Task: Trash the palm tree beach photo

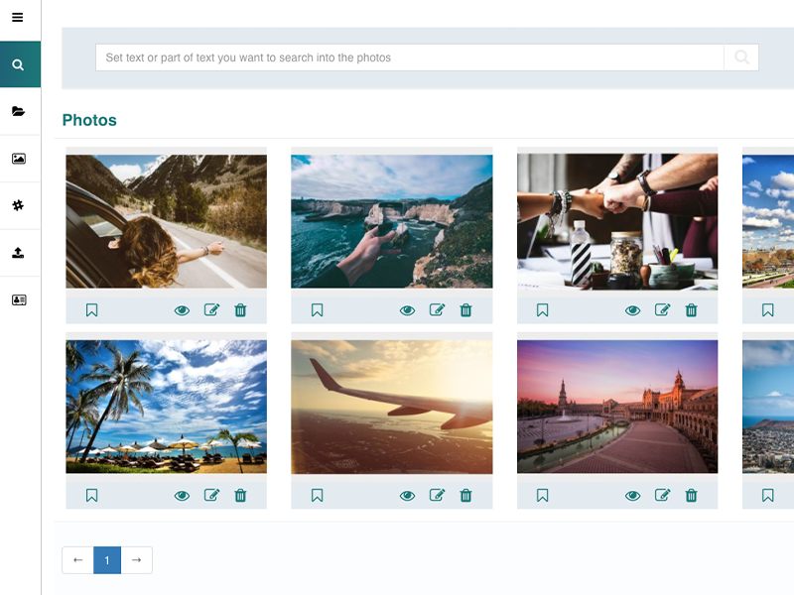Action: (240, 496)
